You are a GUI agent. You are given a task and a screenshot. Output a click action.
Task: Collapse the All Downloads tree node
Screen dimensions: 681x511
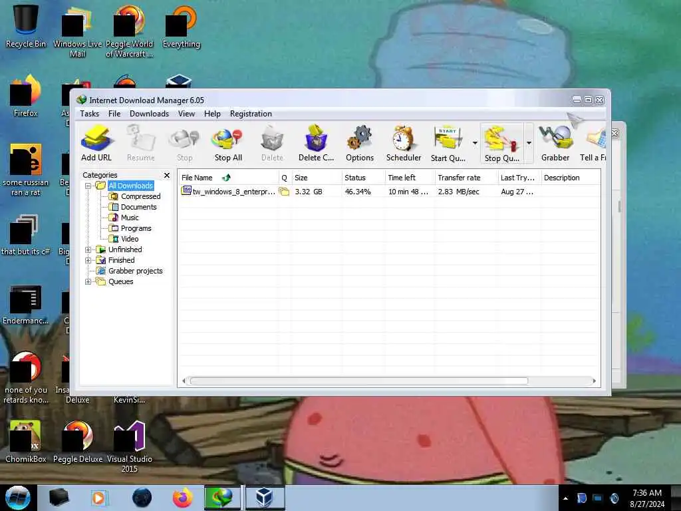88,186
